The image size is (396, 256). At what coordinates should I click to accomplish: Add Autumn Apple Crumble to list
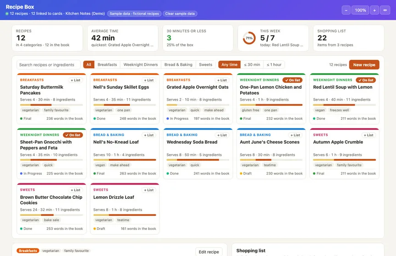[368, 135]
